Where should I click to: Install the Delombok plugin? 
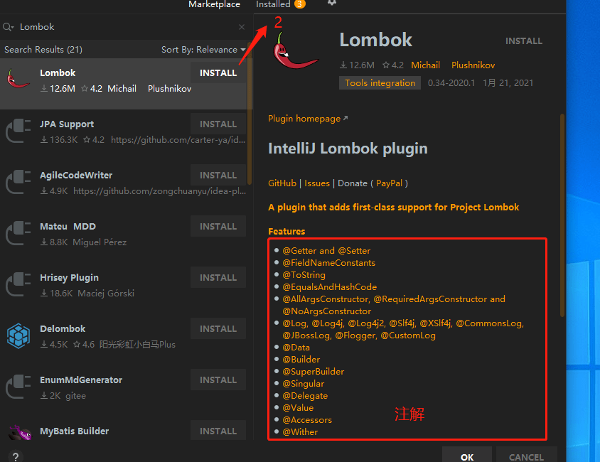click(218, 329)
